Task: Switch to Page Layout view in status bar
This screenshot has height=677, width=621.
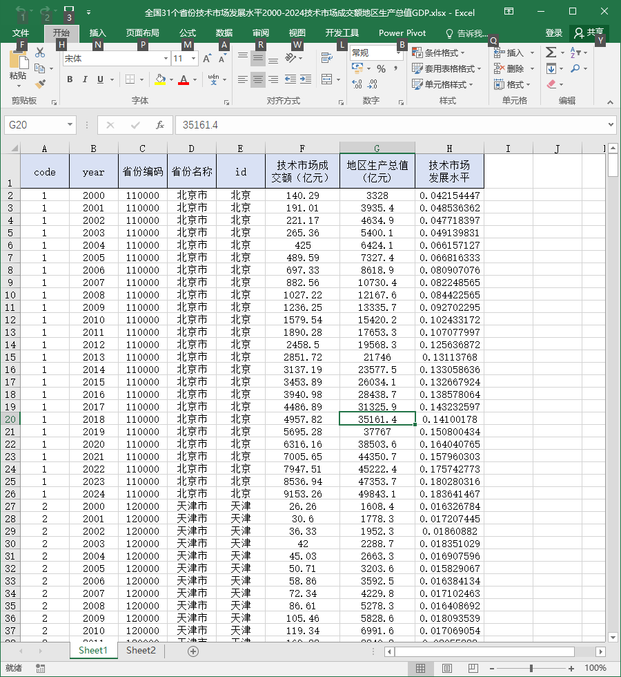Action: pyautogui.click(x=447, y=669)
